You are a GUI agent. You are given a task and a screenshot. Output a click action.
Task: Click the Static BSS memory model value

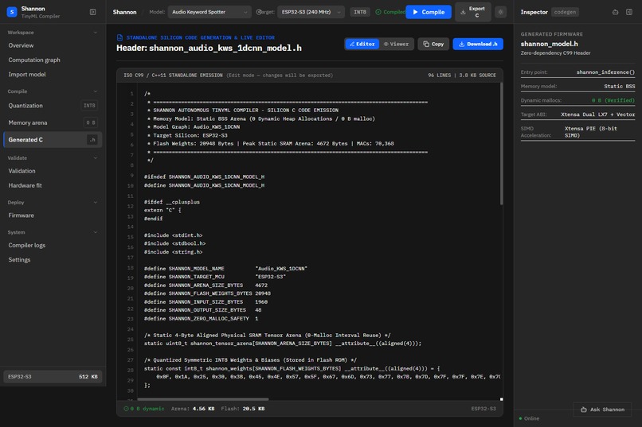click(x=620, y=86)
